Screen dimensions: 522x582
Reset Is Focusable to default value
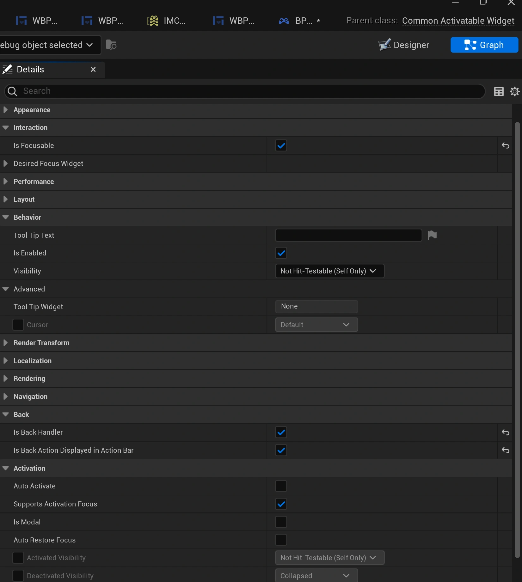pos(505,146)
